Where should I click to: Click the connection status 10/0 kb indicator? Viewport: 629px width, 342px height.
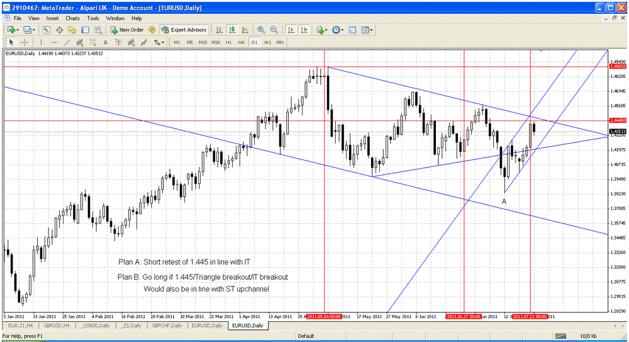(x=588, y=336)
